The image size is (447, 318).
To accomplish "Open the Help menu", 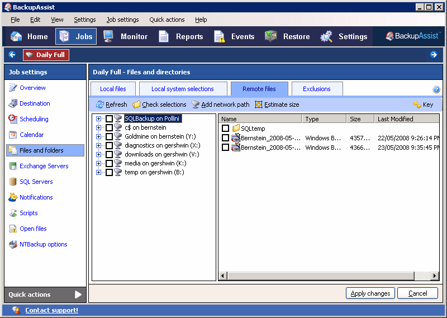I will tap(201, 20).
